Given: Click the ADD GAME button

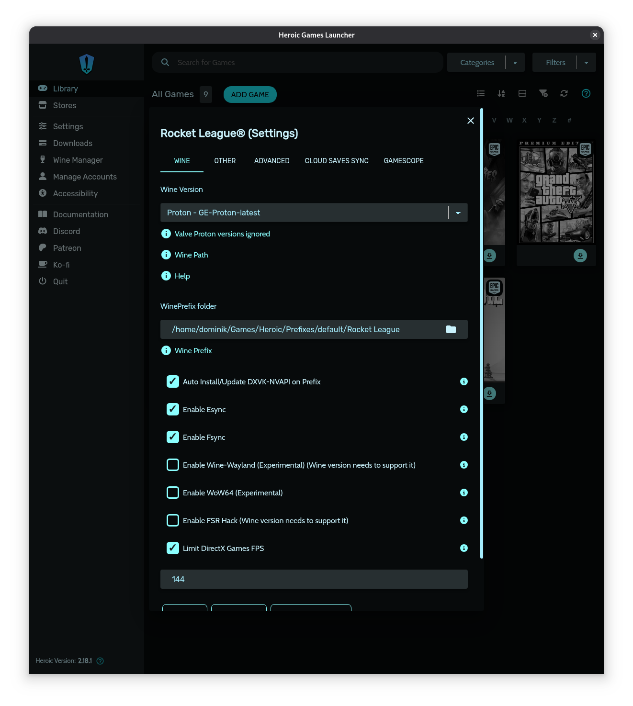Looking at the screenshot, I should 250,94.
